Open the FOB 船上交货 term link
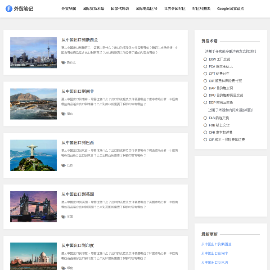 [219, 125]
